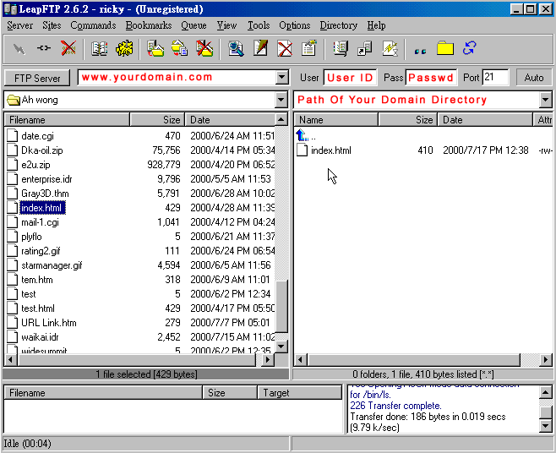Open the Sites menu
The height and width of the screenshot is (453, 556).
coord(52,25)
